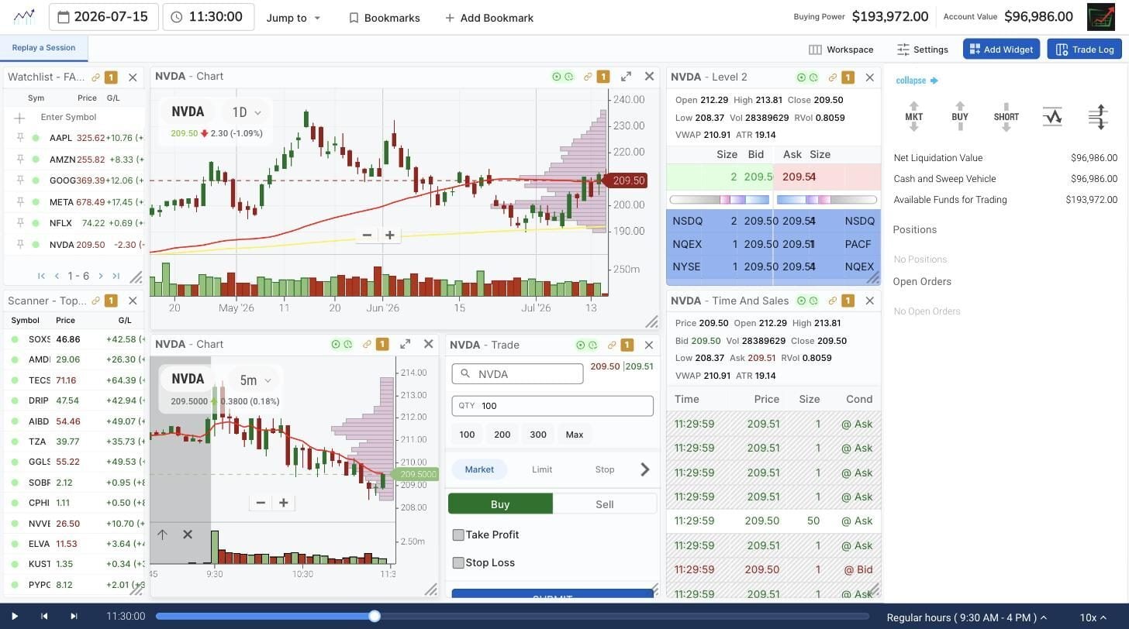Screen dimensions: 1129x629
Task: Click the green sync icons in the Level 2 header
Action: click(x=807, y=77)
